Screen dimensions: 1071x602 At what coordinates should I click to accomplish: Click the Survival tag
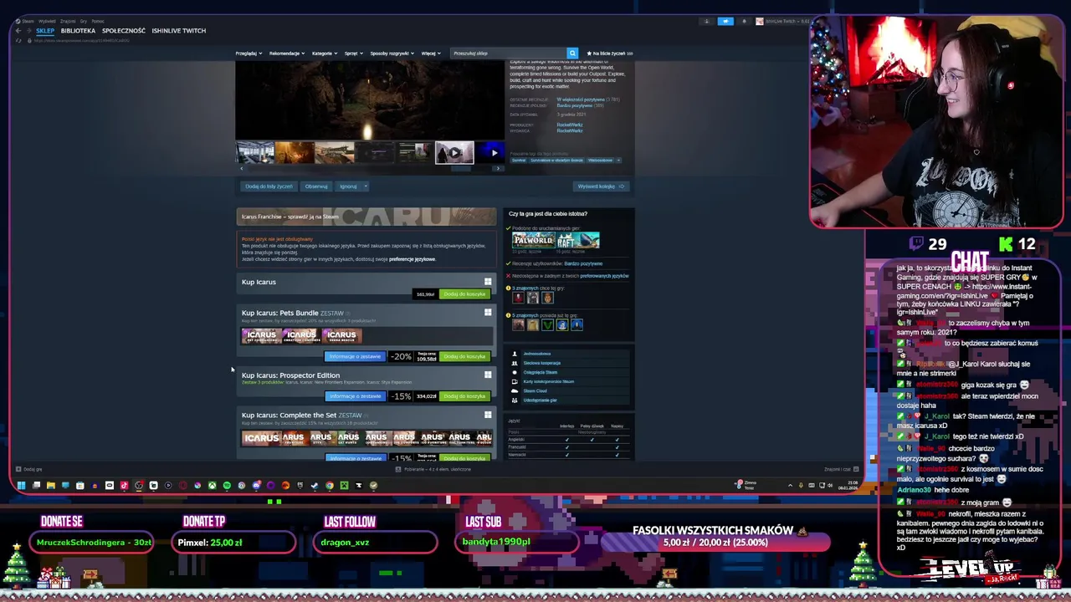[x=517, y=160]
